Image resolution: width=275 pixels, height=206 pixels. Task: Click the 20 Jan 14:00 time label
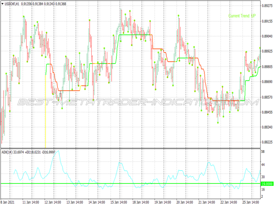[185, 202]
